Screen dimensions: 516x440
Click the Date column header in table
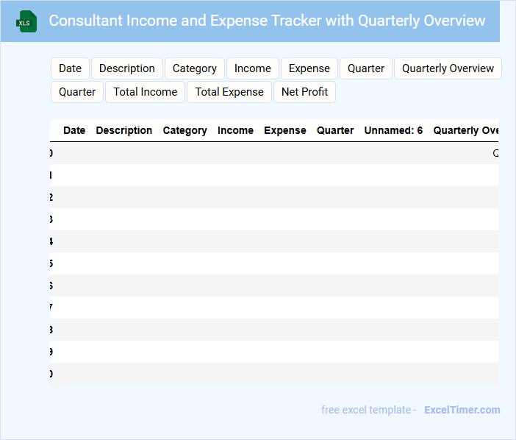coord(74,130)
